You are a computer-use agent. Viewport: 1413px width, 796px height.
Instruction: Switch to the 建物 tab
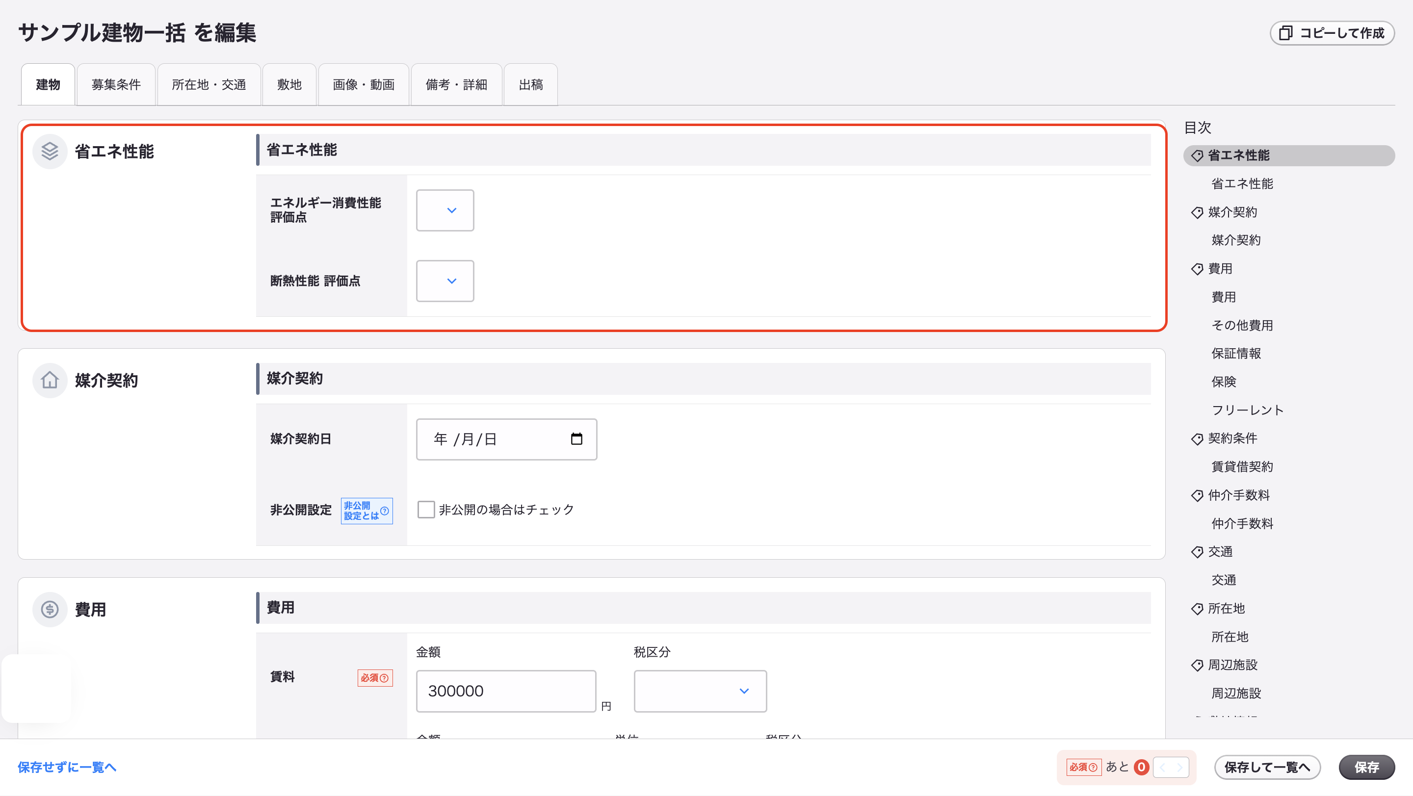48,84
